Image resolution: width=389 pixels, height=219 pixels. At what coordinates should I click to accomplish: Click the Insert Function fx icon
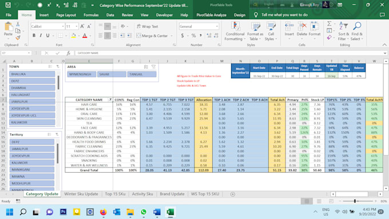pos(69,53)
